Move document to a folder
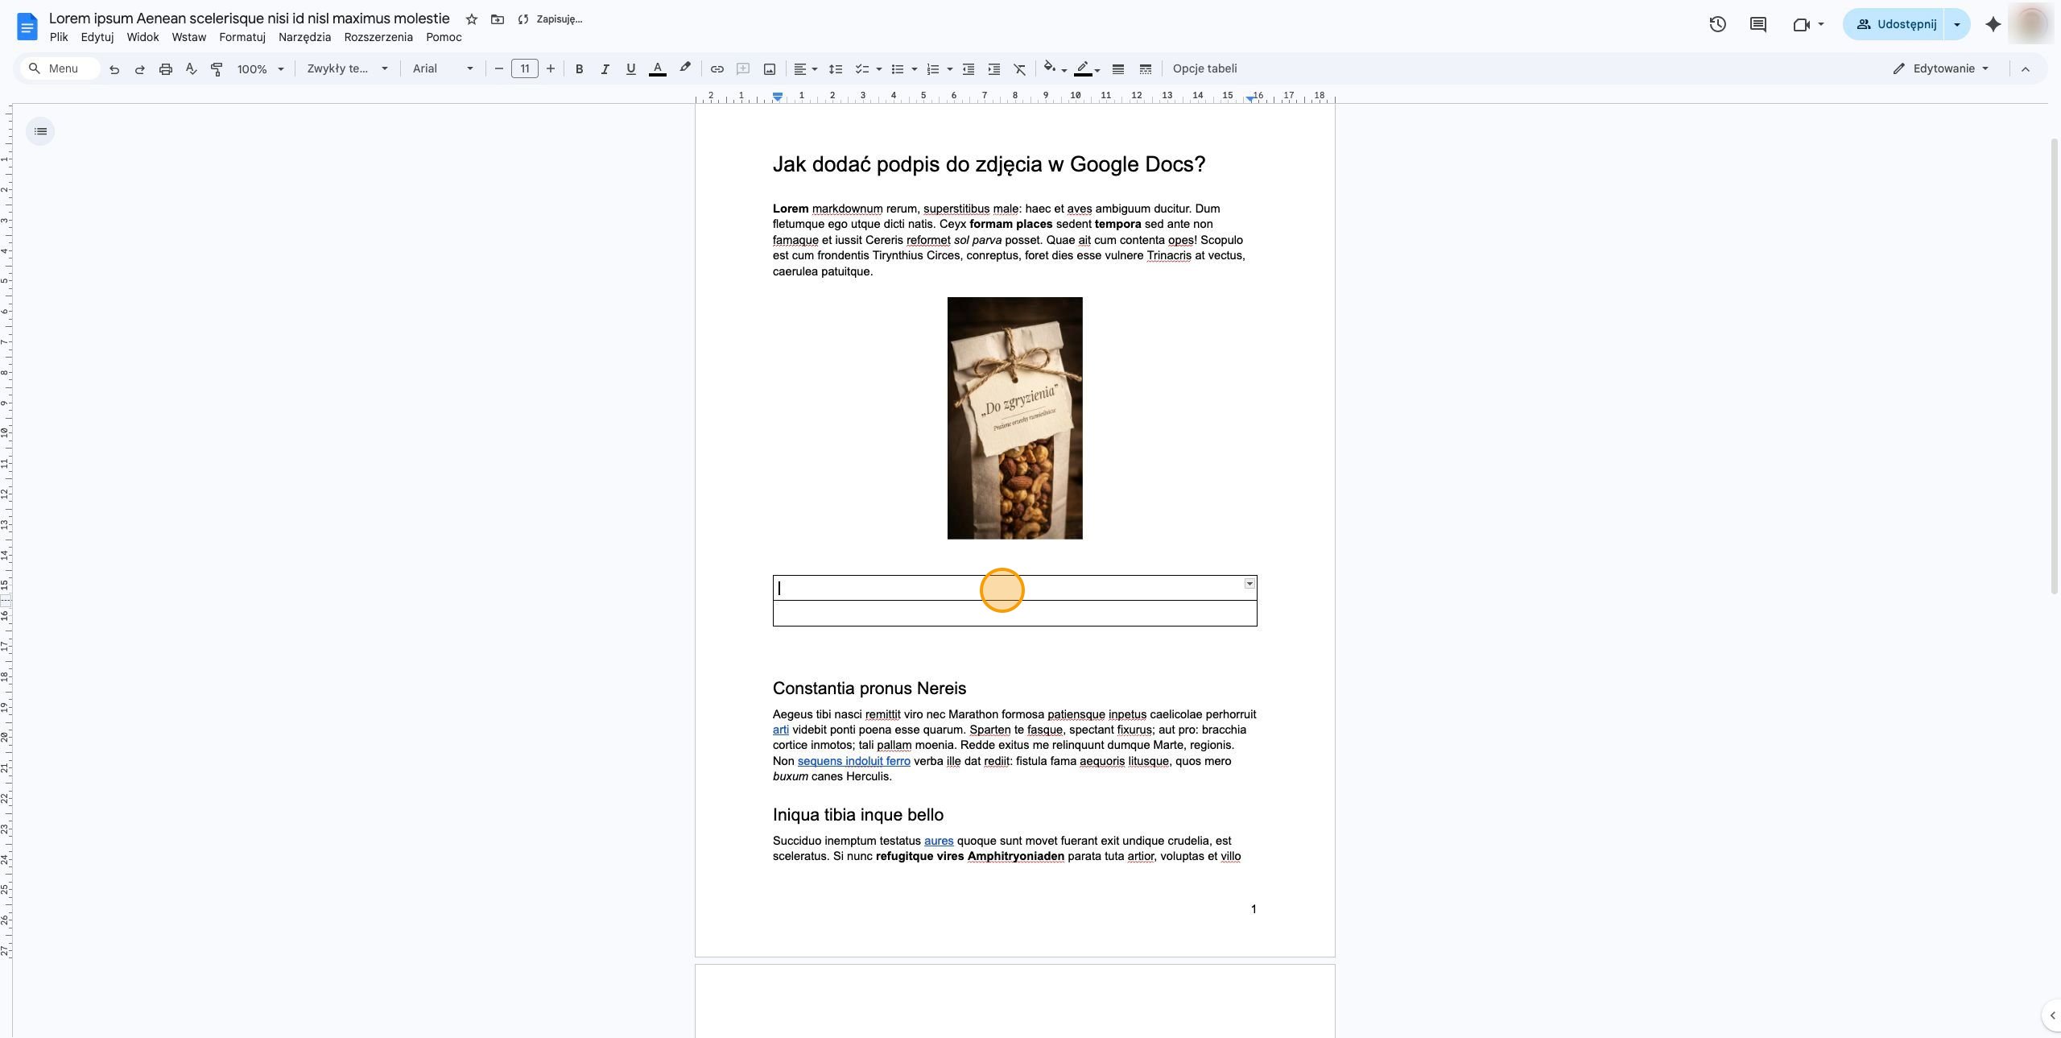The width and height of the screenshot is (2061, 1038). click(x=498, y=19)
